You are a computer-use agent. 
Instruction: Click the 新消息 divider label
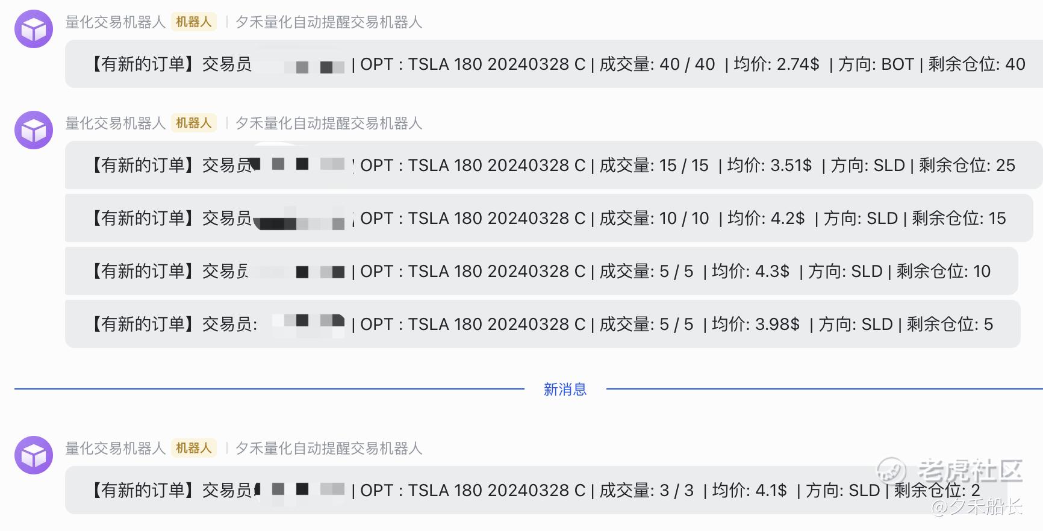pyautogui.click(x=565, y=390)
